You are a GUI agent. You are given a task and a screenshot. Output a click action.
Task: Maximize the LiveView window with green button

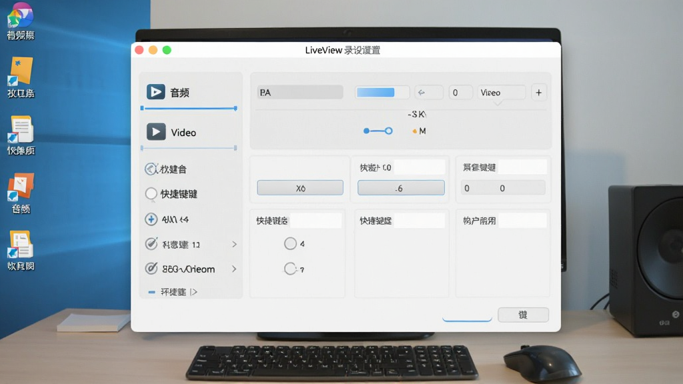pos(167,50)
